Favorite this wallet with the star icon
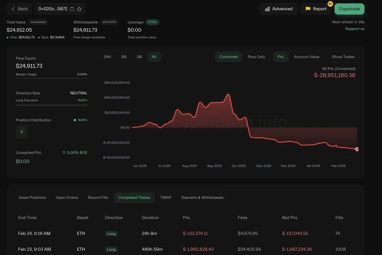 click(79, 9)
